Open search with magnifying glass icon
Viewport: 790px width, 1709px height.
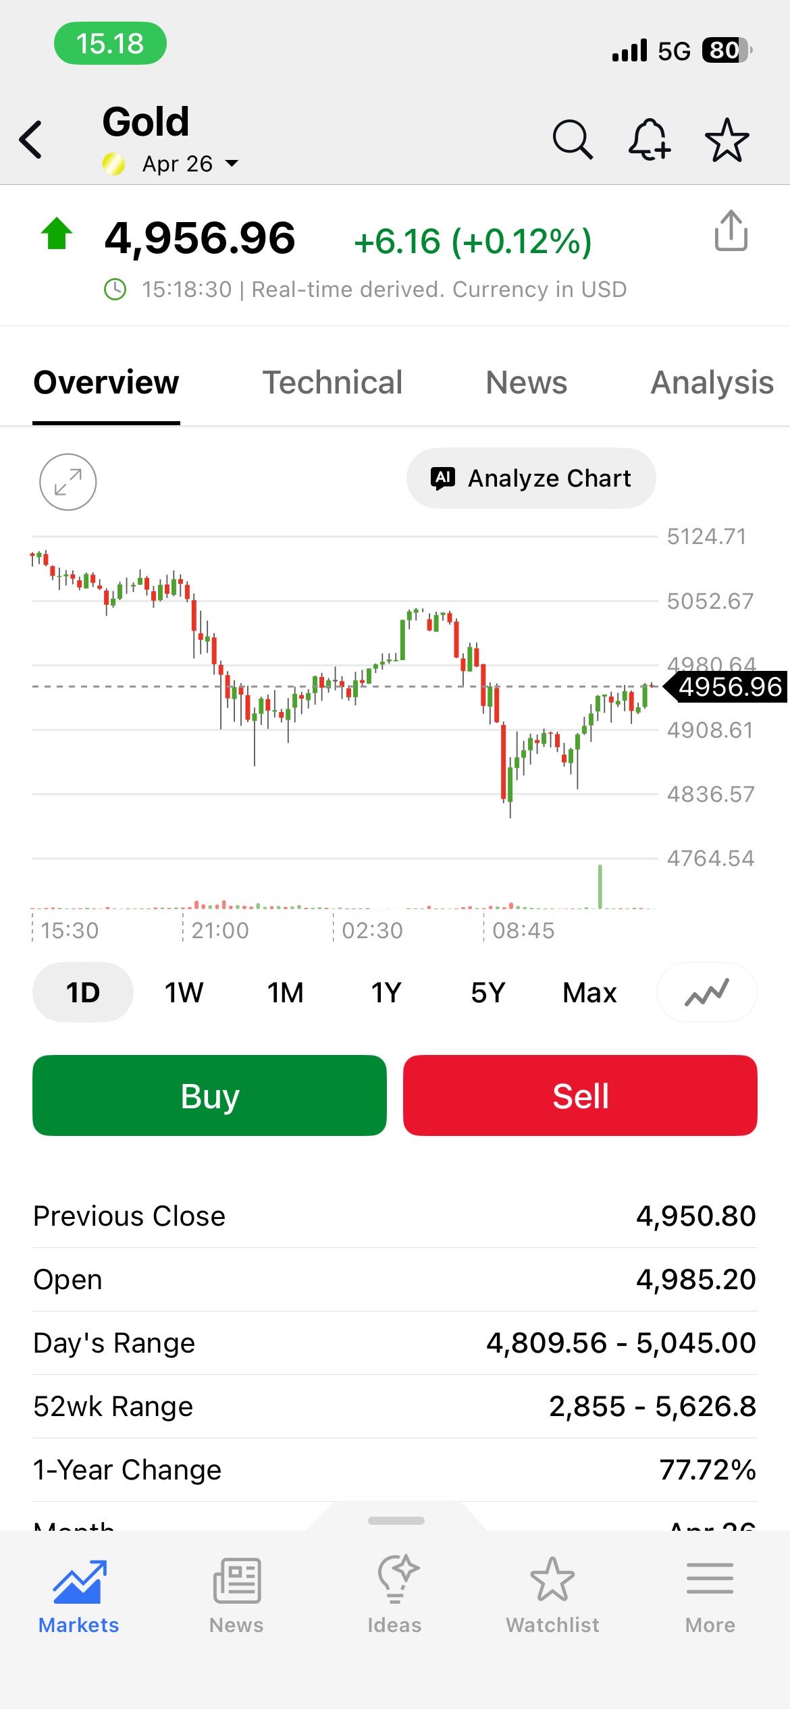pos(572,140)
